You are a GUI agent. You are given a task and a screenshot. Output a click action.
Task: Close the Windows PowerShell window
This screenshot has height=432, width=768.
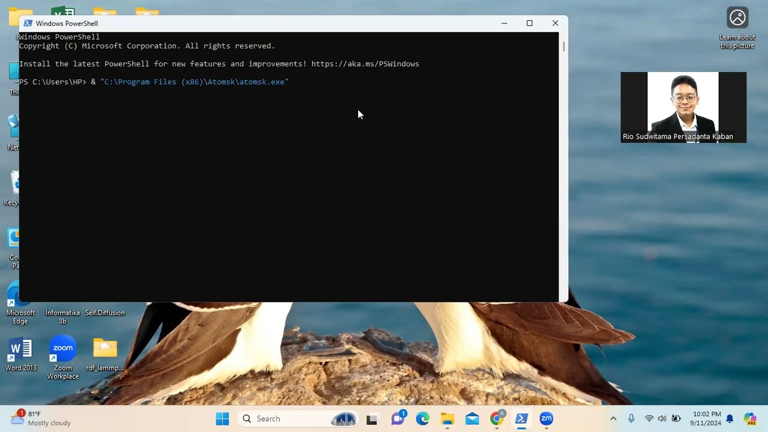[x=555, y=23]
